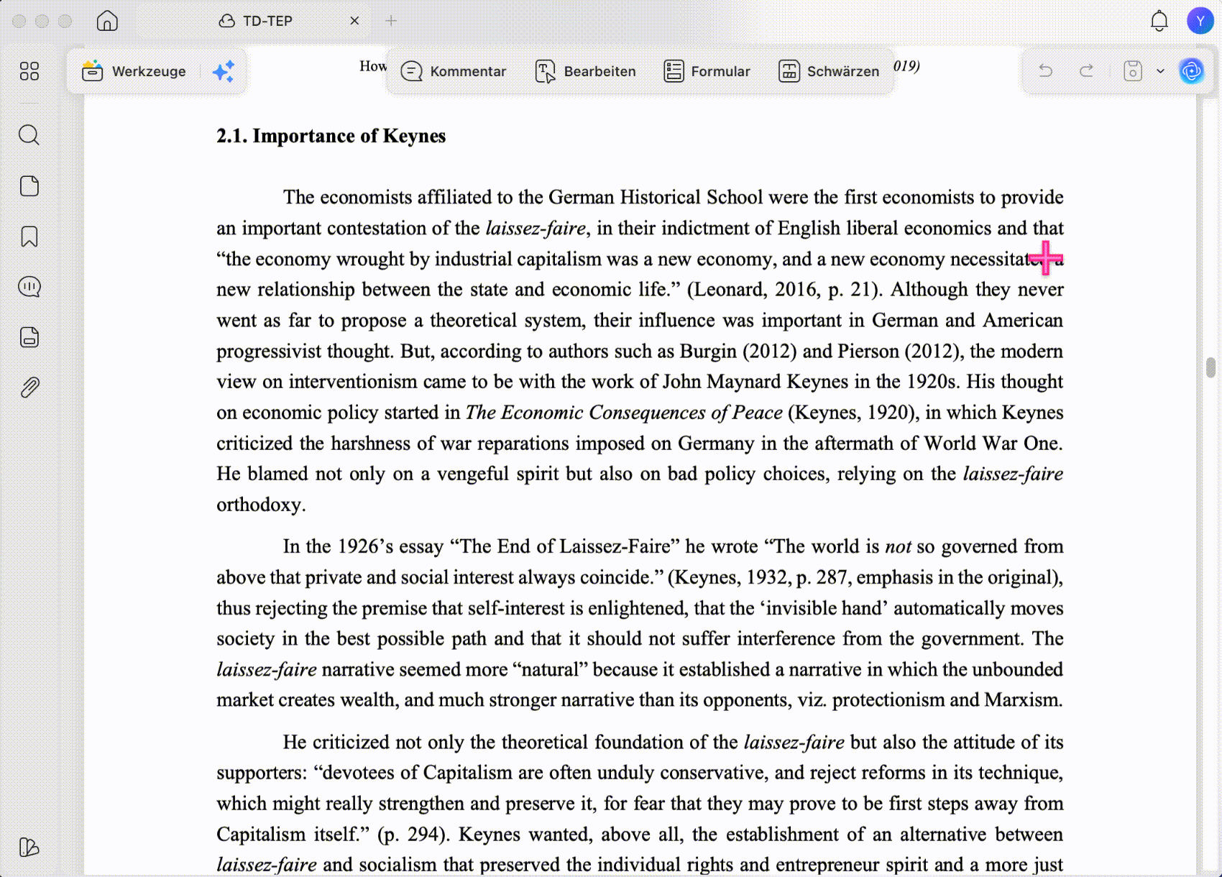Open the blue AI swirl assistant
The height and width of the screenshot is (877, 1222).
pos(1192,70)
